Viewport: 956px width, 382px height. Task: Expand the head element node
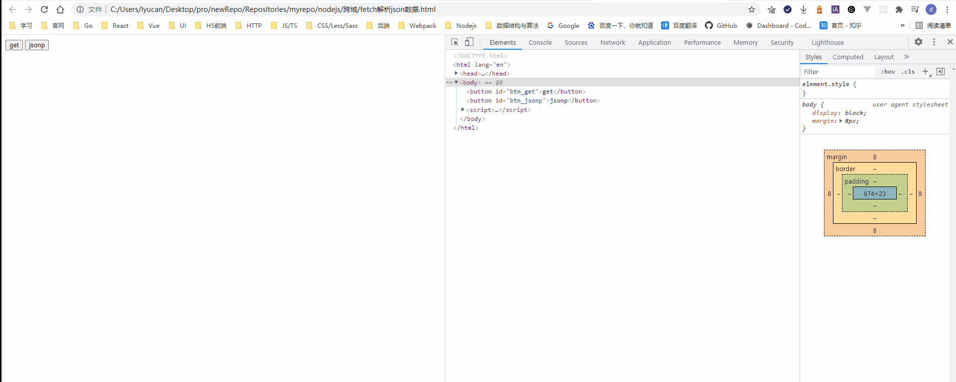tap(456, 73)
